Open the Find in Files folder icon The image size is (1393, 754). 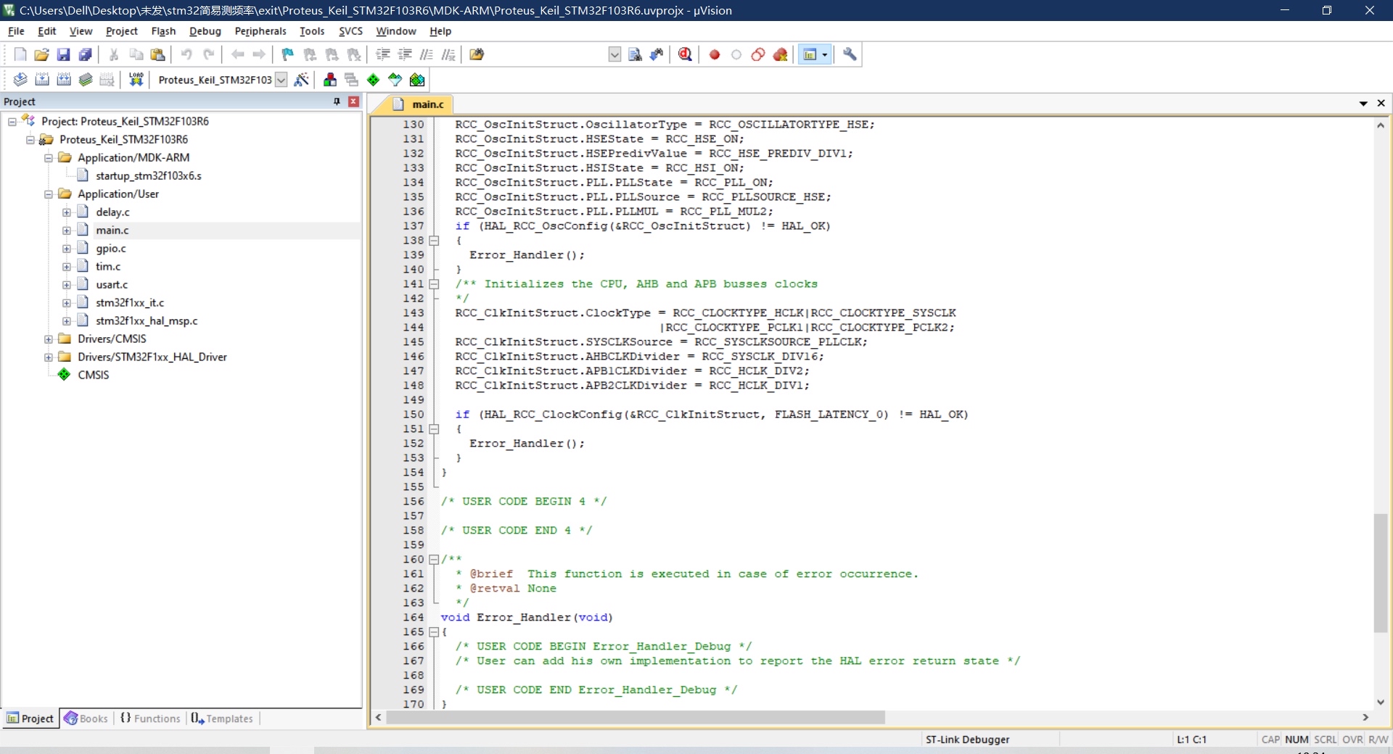point(477,54)
